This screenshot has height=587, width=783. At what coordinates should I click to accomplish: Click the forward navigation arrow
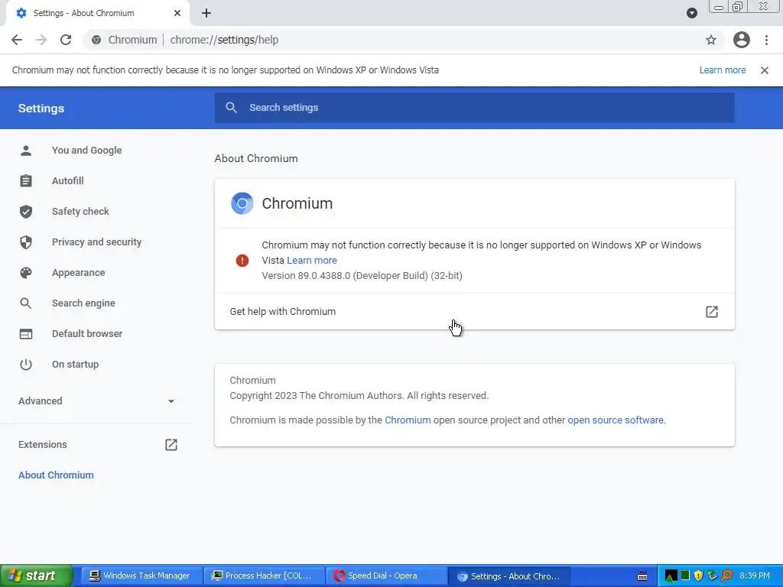point(41,40)
